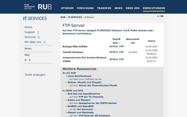Click Software in the breadcrumb
This screenshot has height=117, width=187.
click(89, 17)
